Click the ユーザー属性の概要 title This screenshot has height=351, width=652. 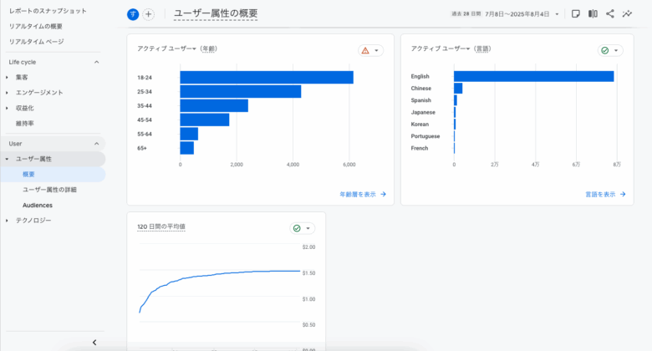point(216,13)
